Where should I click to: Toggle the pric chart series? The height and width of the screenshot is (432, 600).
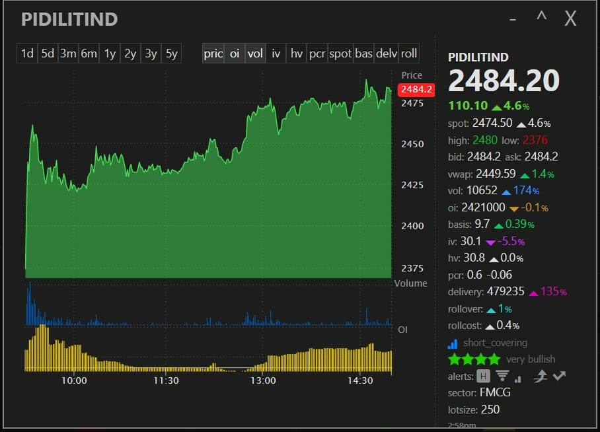point(213,54)
